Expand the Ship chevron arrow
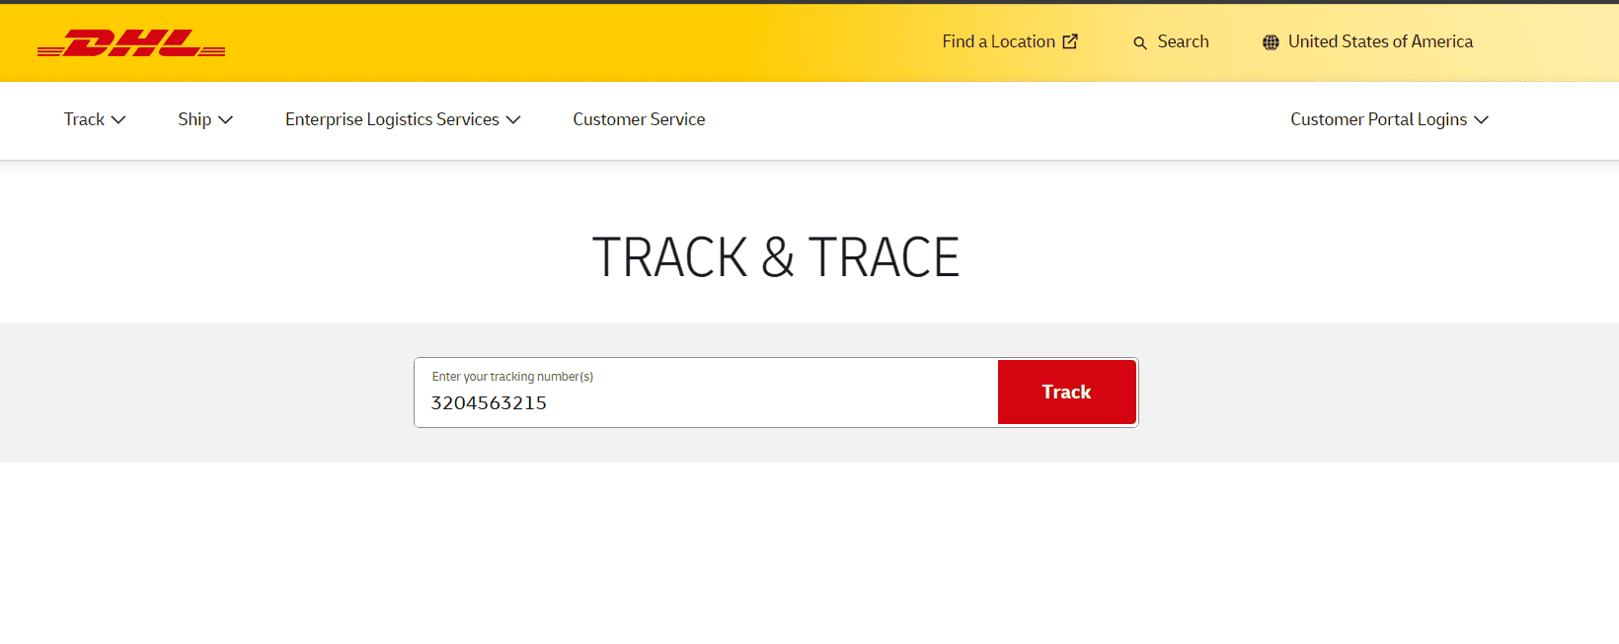 point(225,119)
